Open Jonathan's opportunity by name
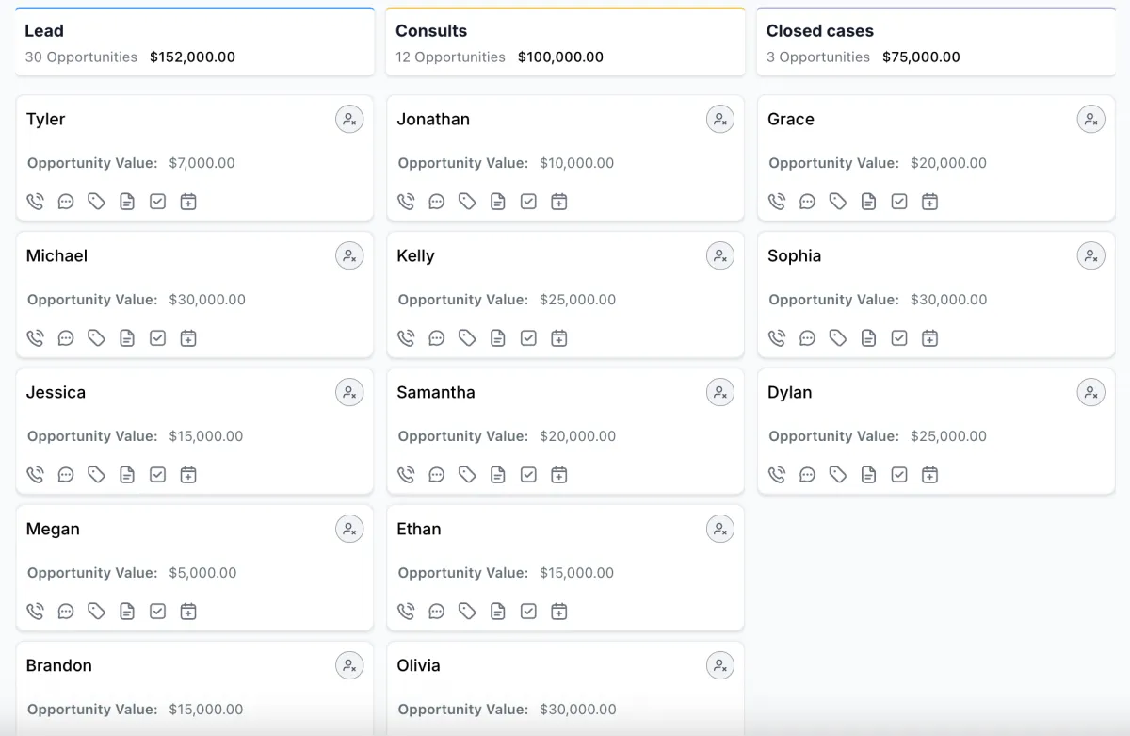The width and height of the screenshot is (1130, 736). [433, 119]
